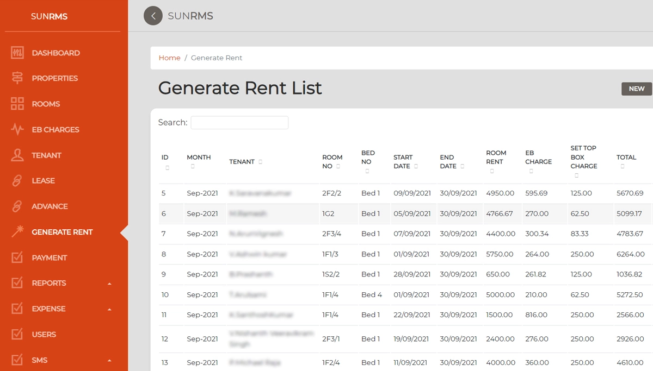Click the SUNRMS sidebar logo text
The image size is (653, 371).
coord(49,16)
